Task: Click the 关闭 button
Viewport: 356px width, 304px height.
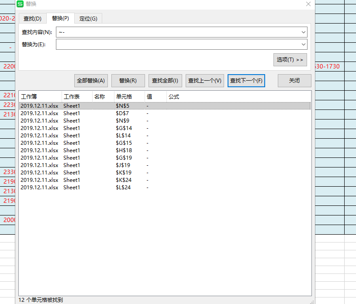Action: click(294, 81)
